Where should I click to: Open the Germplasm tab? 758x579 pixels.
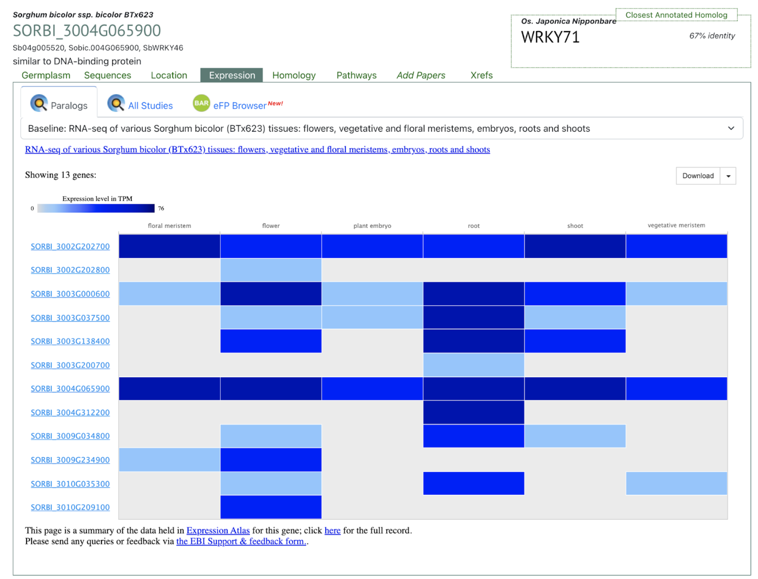point(46,75)
